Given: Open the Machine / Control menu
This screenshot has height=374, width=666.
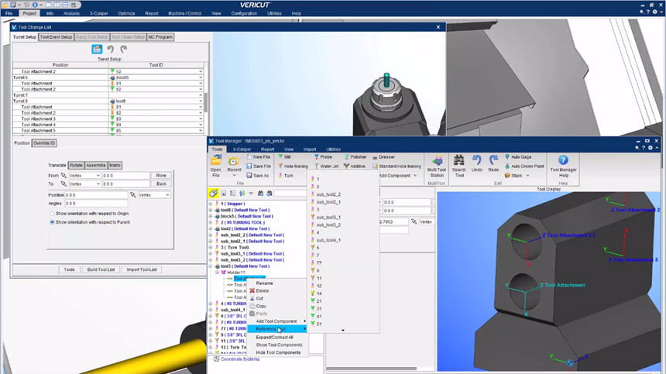Looking at the screenshot, I should pyautogui.click(x=184, y=14).
